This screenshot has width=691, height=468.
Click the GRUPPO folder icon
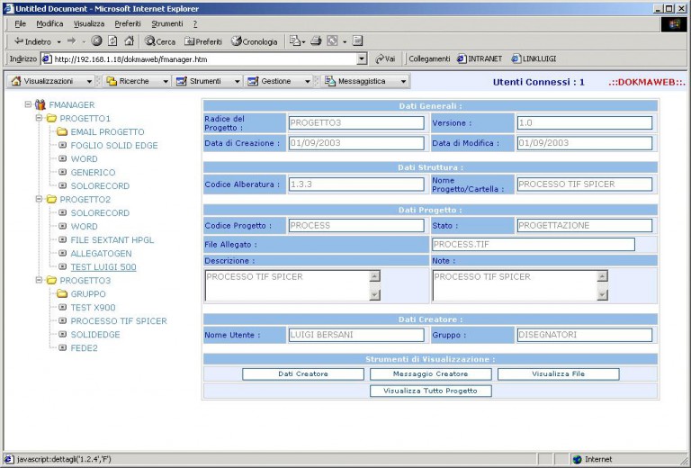click(x=62, y=293)
